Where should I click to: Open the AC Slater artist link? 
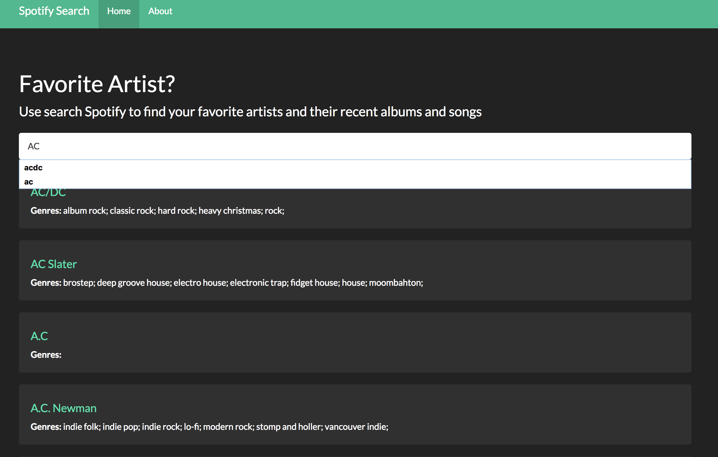tap(54, 264)
